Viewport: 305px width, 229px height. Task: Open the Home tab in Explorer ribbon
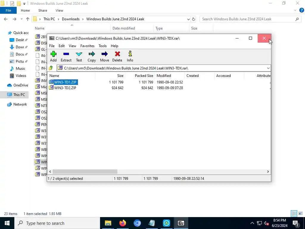[25, 10]
